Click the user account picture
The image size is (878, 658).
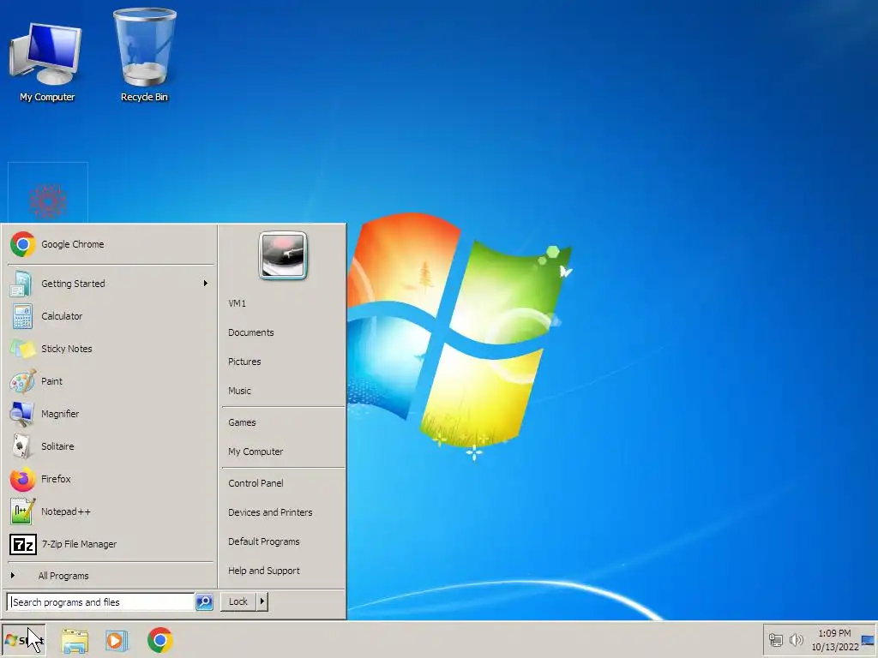pos(283,255)
